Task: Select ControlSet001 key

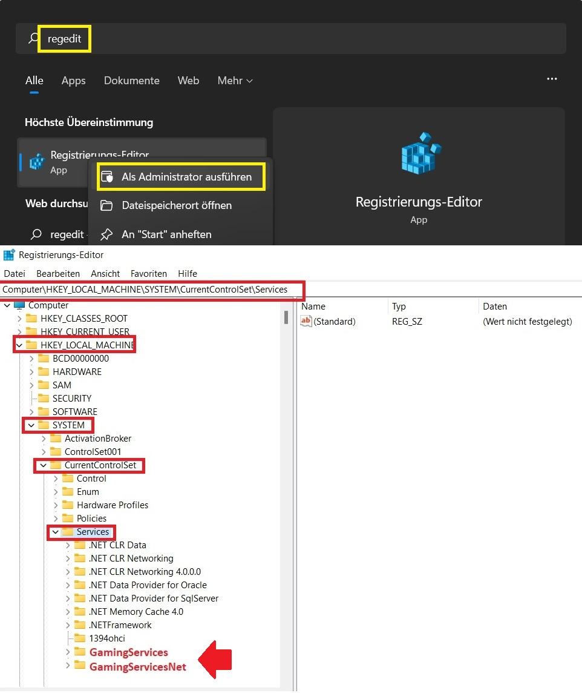Action: pos(93,452)
